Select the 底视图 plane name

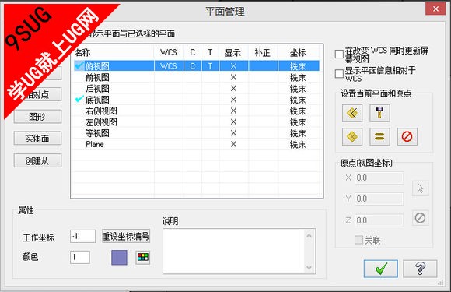tap(97, 100)
